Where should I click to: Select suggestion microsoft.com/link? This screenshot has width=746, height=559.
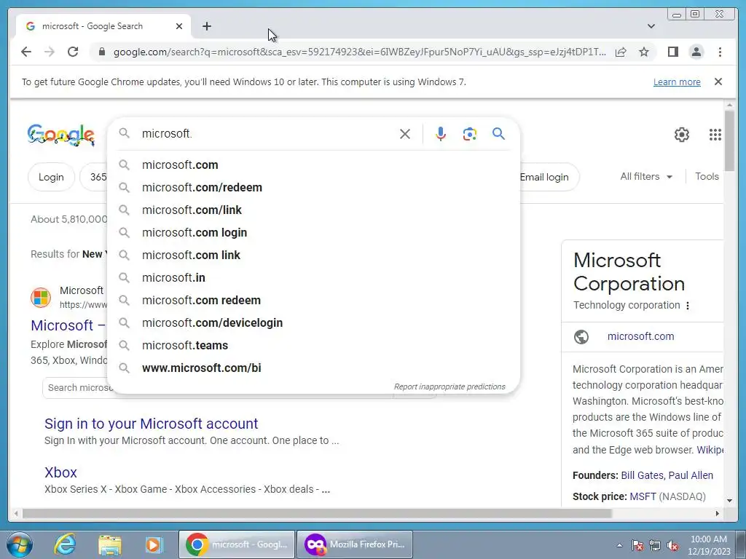pos(313,210)
